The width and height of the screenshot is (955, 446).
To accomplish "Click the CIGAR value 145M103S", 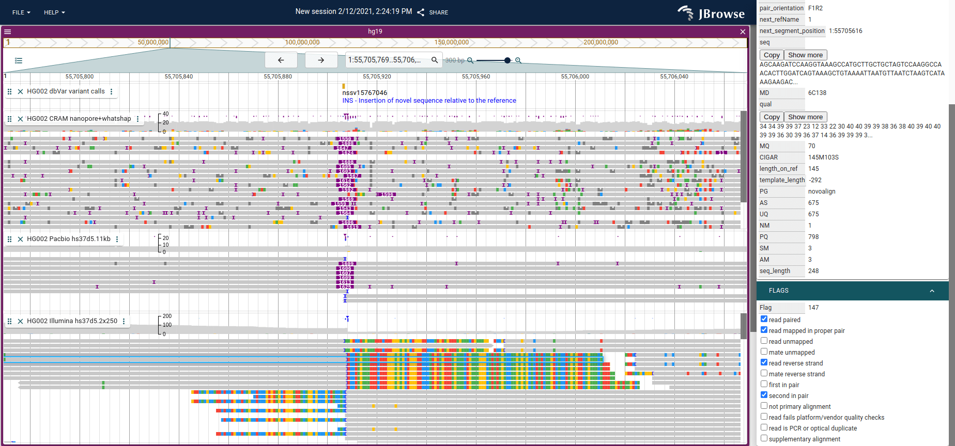I will coord(824,157).
